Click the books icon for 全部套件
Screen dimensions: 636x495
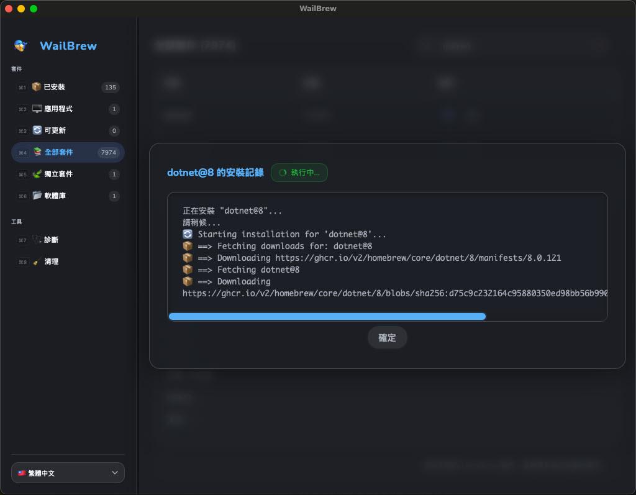(37, 152)
